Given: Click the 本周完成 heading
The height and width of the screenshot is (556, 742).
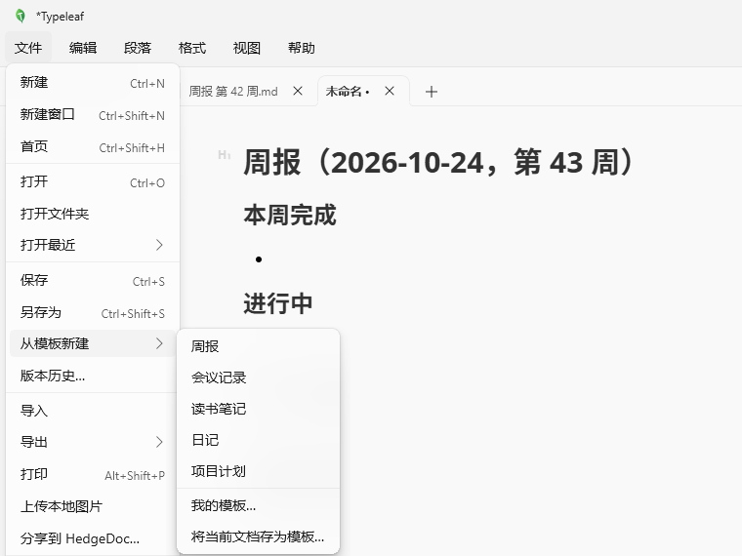Looking at the screenshot, I should pyautogui.click(x=290, y=216).
